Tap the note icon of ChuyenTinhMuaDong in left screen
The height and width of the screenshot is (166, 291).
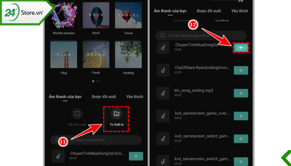tap(58, 156)
